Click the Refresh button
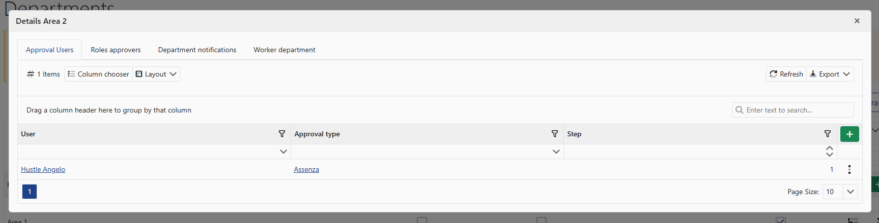 coord(786,74)
